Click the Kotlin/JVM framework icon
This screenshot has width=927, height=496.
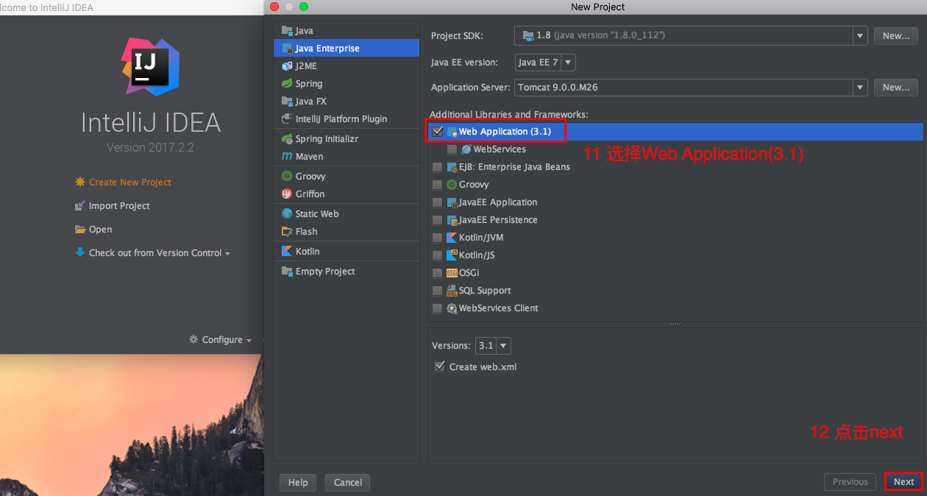coord(452,238)
